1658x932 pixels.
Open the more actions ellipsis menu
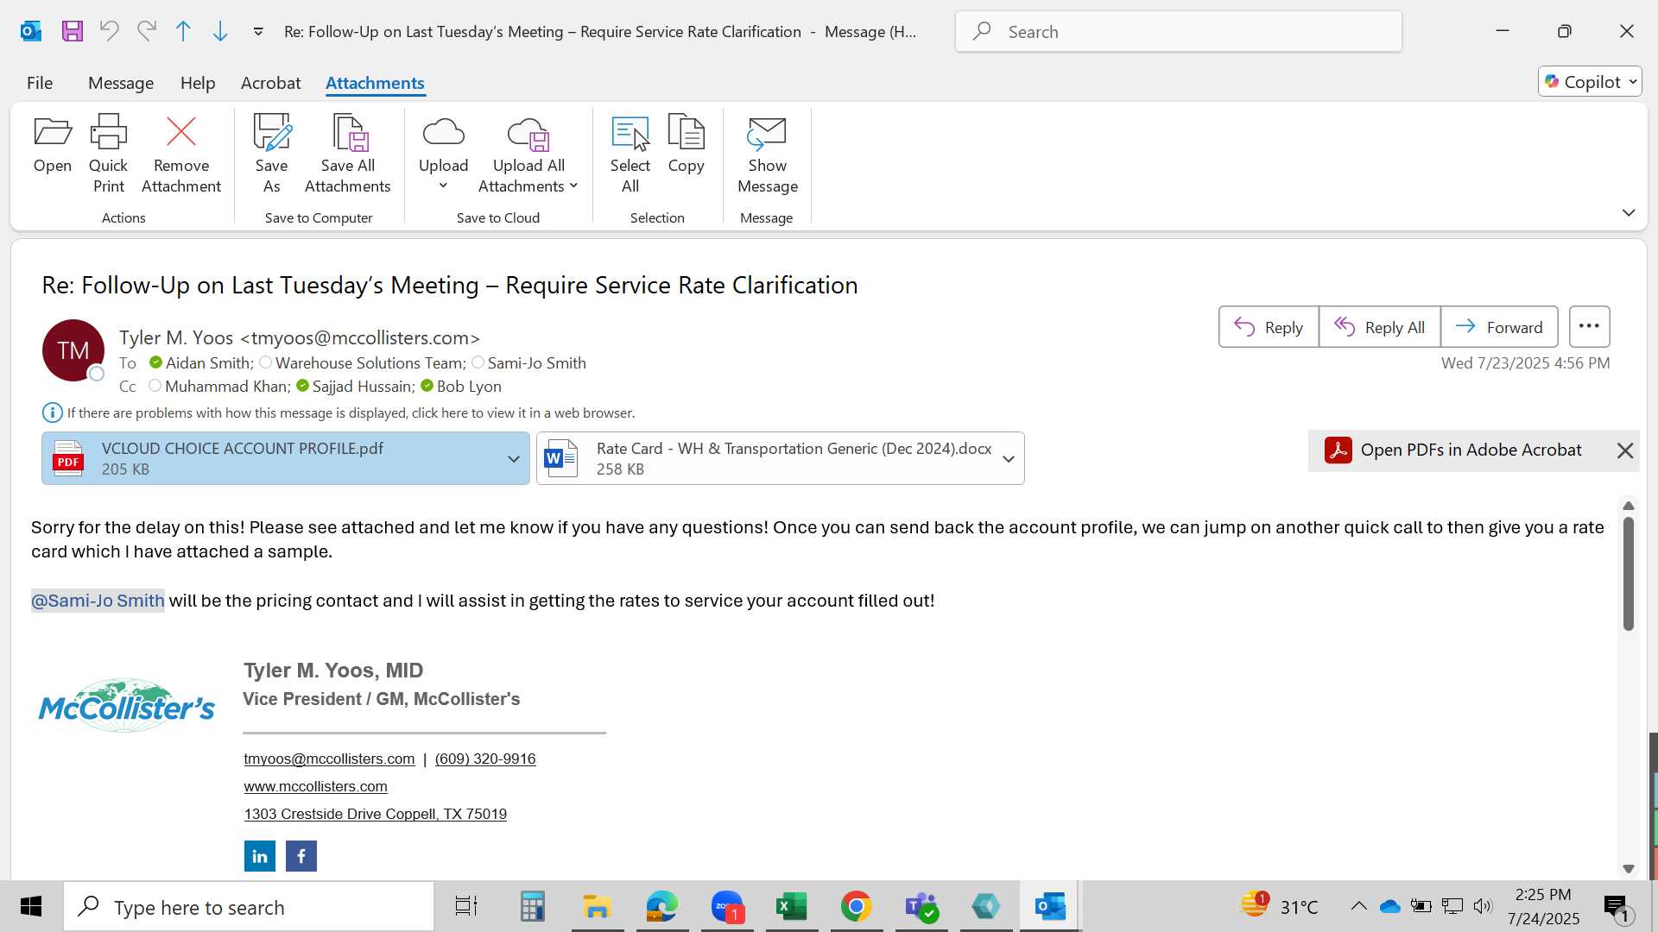pyautogui.click(x=1589, y=326)
